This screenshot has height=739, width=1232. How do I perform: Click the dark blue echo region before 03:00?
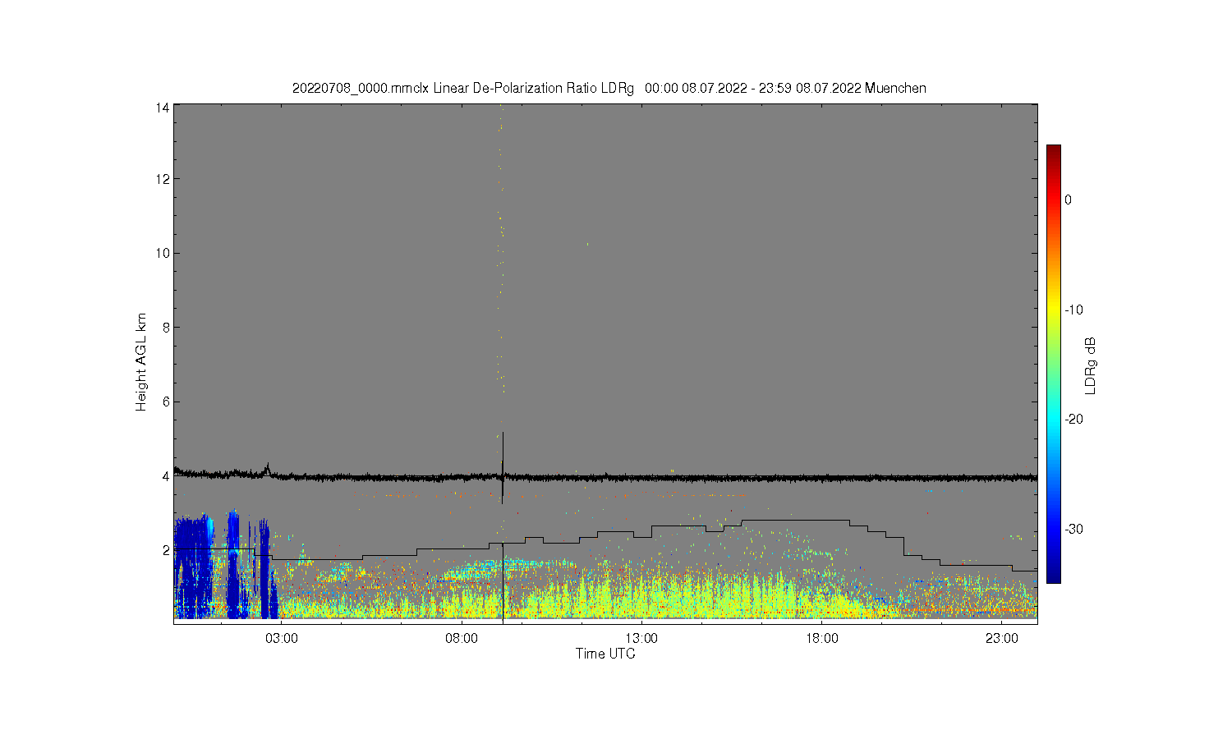click(191, 567)
